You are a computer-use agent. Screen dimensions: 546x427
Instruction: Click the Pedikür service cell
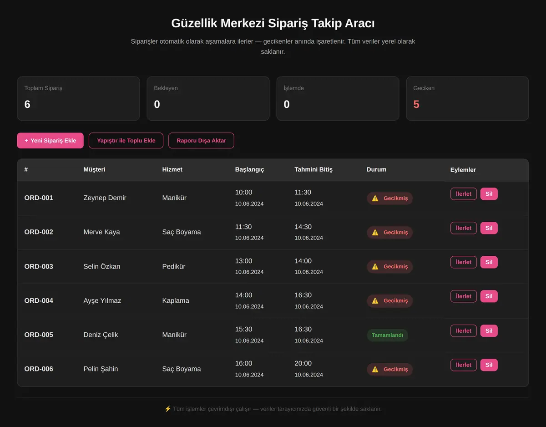[174, 266]
